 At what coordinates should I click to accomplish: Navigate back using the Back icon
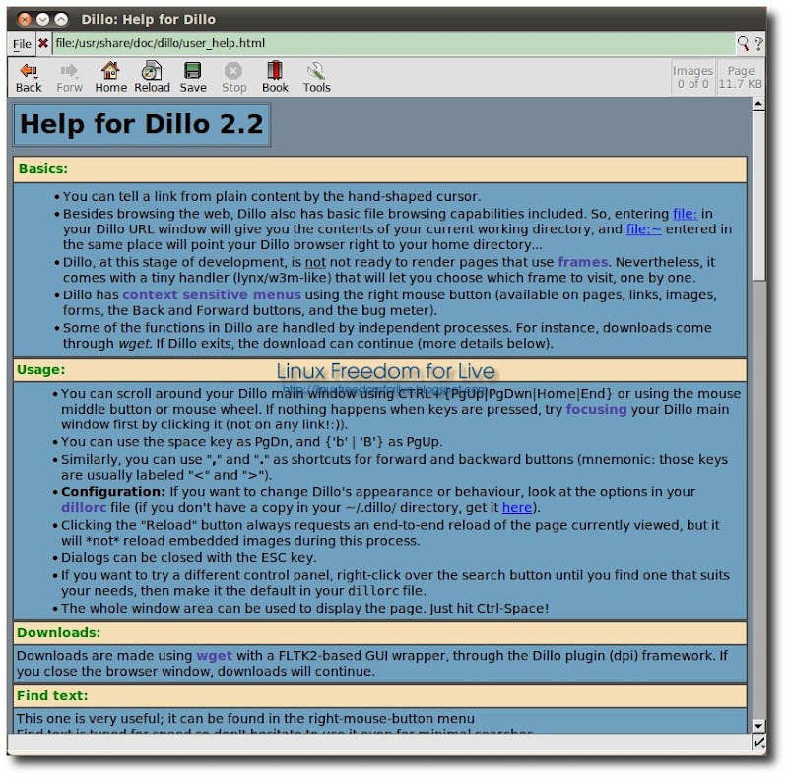pyautogui.click(x=29, y=76)
